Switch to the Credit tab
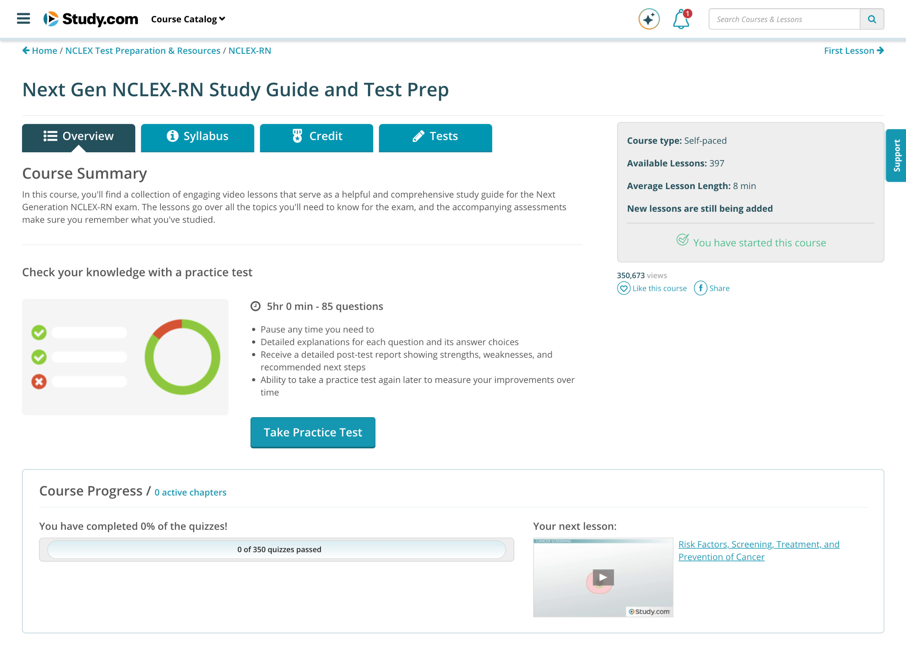906x656 pixels. (316, 138)
